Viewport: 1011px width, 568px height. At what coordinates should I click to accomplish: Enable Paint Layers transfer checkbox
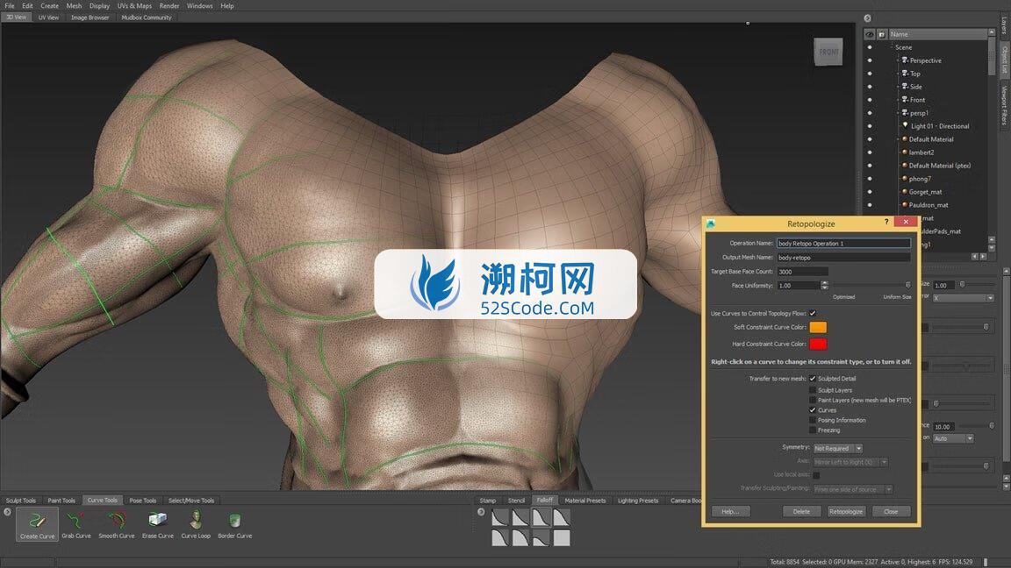tap(813, 400)
